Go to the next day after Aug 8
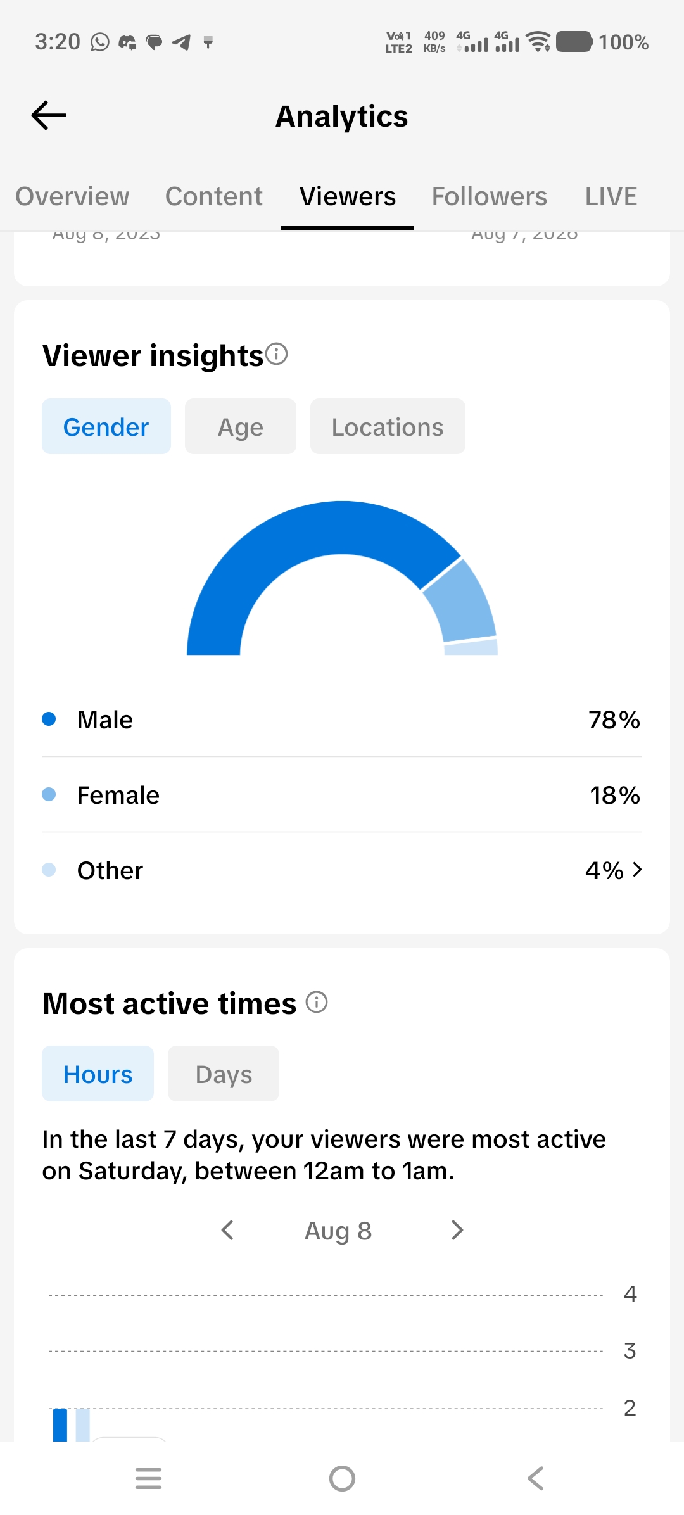The image size is (684, 1515). [x=457, y=1230]
